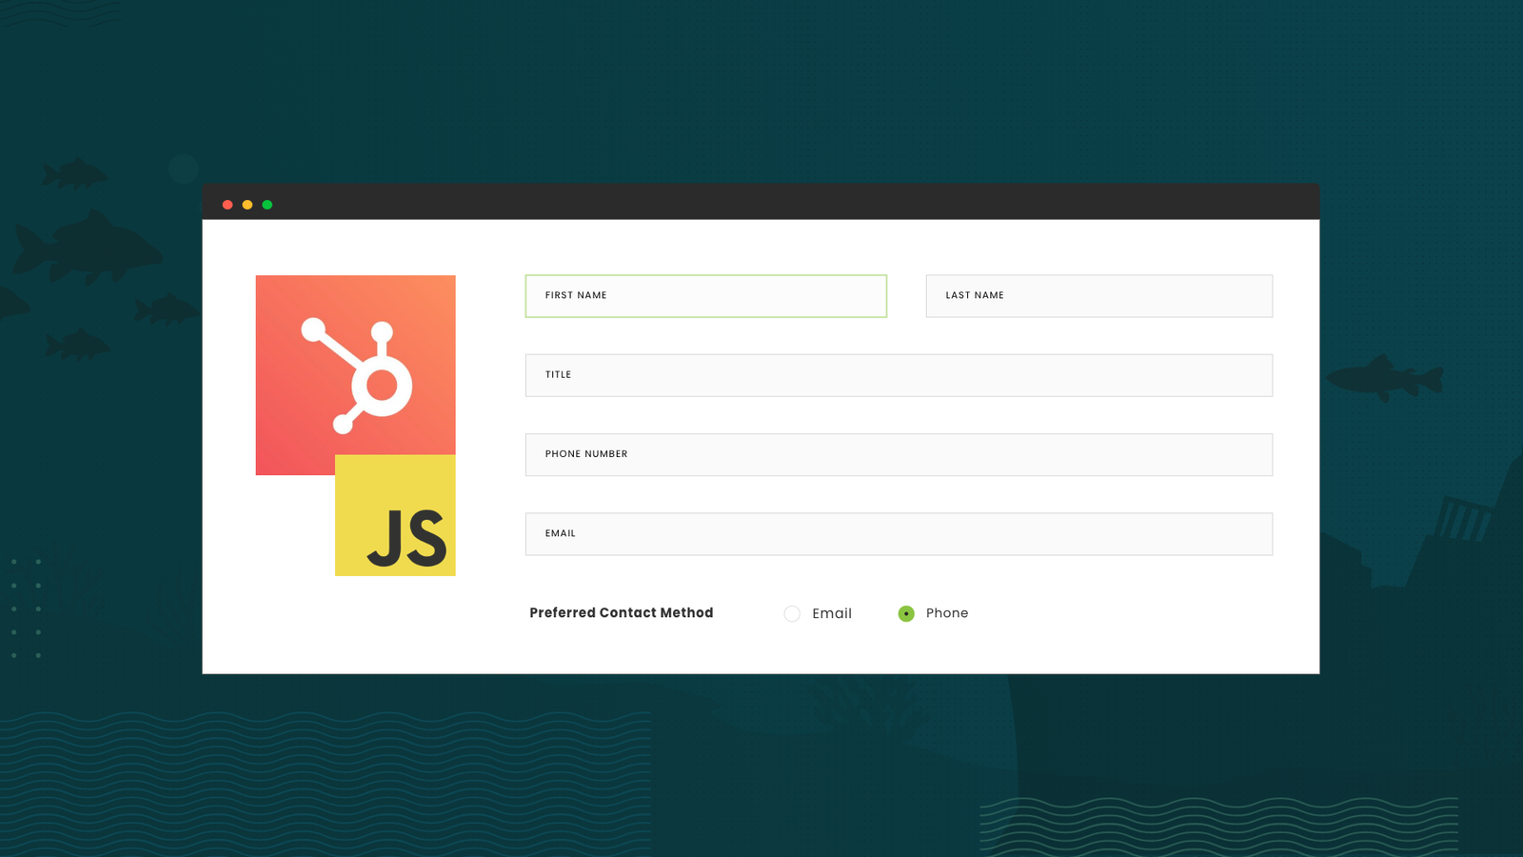This screenshot has width=1523, height=857.
Task: Click the Email option text label
Action: (x=832, y=613)
